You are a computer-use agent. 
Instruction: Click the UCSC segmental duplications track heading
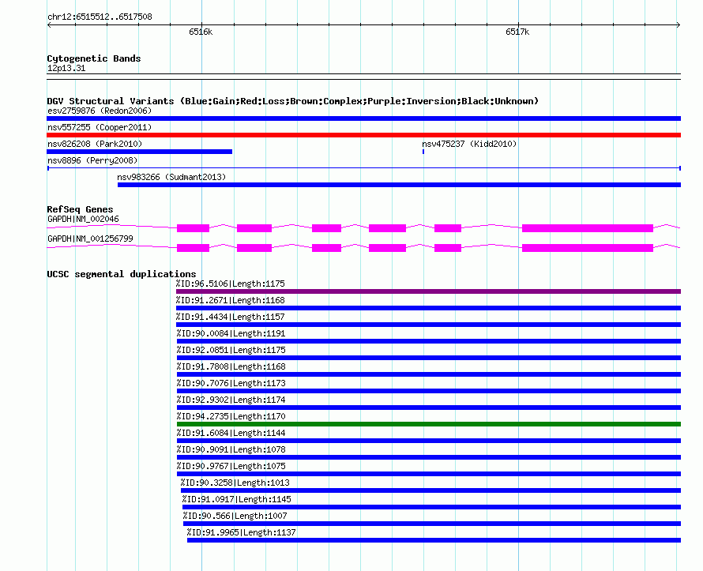coord(122,274)
